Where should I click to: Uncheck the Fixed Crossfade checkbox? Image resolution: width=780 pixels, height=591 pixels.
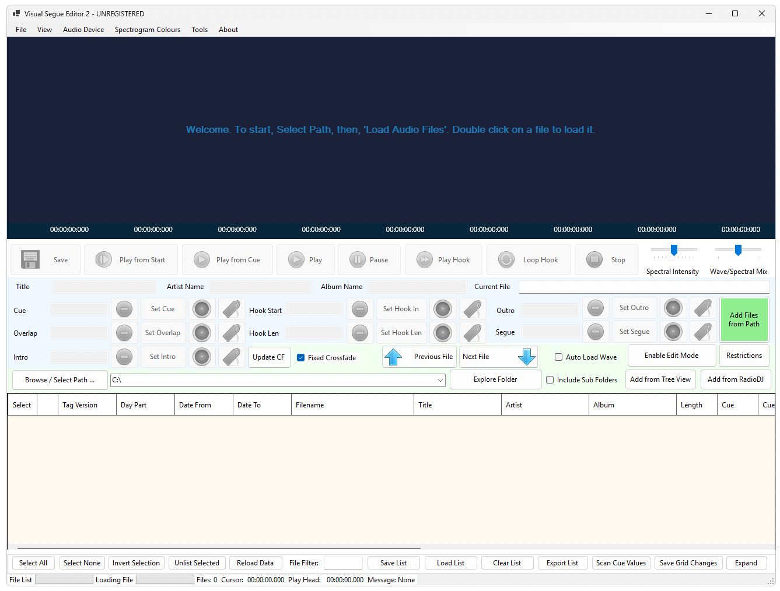301,358
